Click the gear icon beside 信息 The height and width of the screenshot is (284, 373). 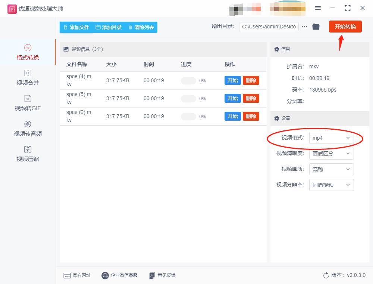tap(277, 49)
